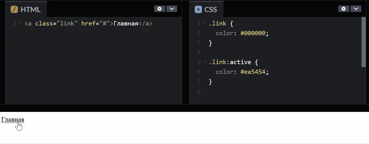Click the HTML slash logo icon
This screenshot has width=369, height=144.
coord(14,9)
